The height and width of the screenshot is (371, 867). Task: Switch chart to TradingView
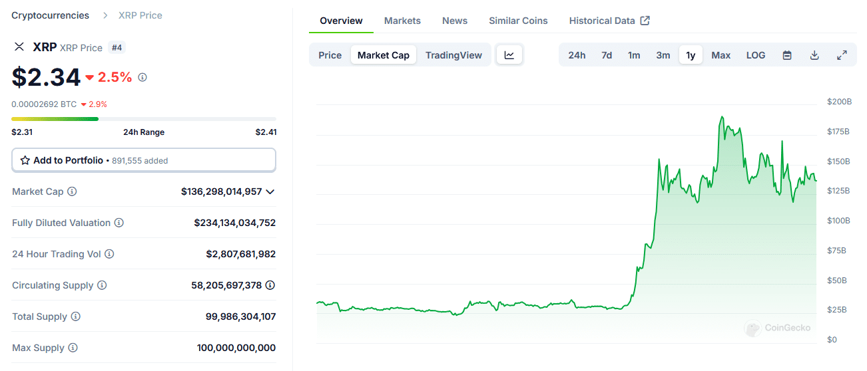click(x=453, y=55)
